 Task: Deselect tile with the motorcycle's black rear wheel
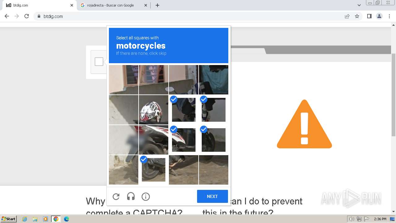[x=213, y=140]
